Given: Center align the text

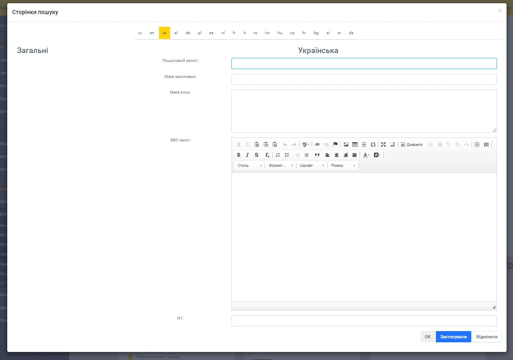Looking at the screenshot, I should click(337, 155).
